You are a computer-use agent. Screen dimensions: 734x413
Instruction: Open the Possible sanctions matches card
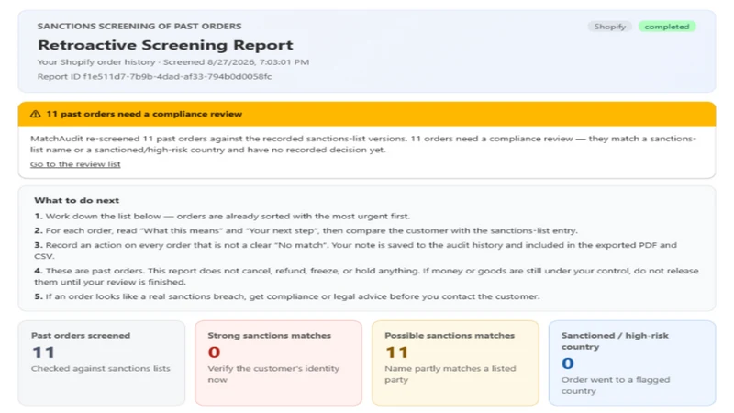[x=455, y=363]
